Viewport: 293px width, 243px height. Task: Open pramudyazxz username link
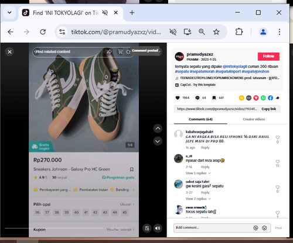[x=200, y=54]
